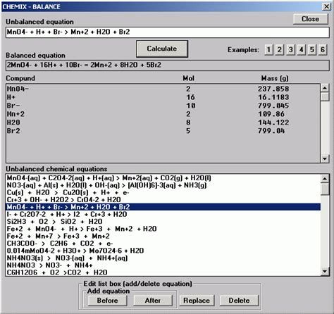The width and height of the screenshot is (334, 314).
Task: Load example number 3
Action: 290,50
